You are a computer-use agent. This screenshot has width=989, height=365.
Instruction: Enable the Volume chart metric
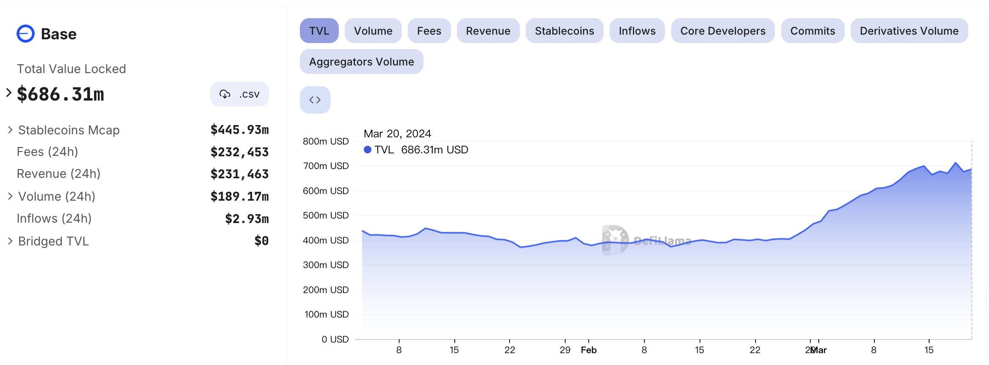coord(373,31)
